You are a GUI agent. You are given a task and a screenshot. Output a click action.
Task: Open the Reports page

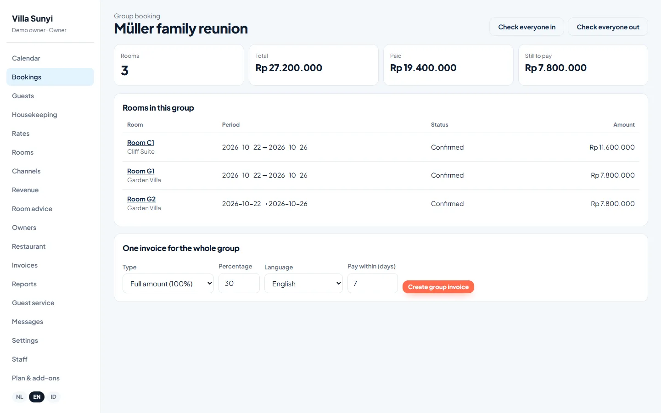point(50,284)
